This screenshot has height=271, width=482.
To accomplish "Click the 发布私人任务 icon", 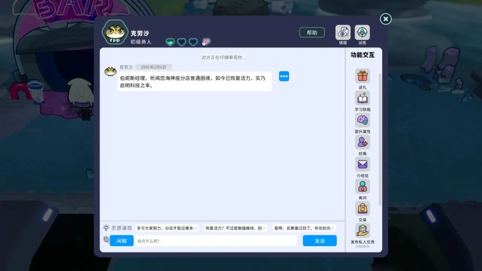I will point(362,231).
